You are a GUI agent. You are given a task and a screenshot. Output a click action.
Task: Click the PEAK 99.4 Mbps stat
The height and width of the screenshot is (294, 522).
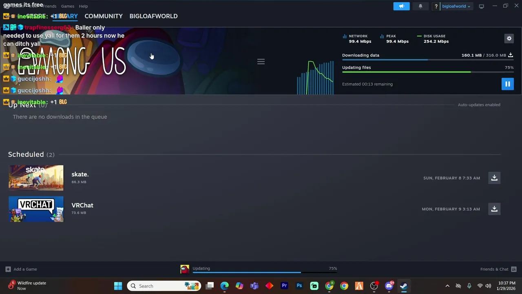(394, 39)
